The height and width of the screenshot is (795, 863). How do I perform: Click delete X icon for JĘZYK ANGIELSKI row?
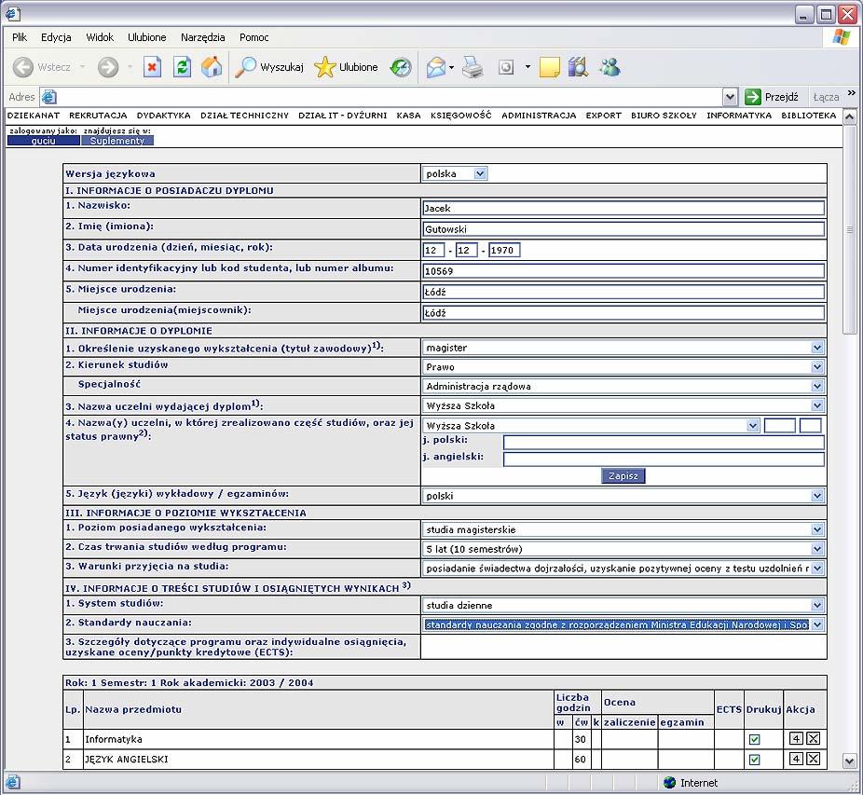[813, 759]
